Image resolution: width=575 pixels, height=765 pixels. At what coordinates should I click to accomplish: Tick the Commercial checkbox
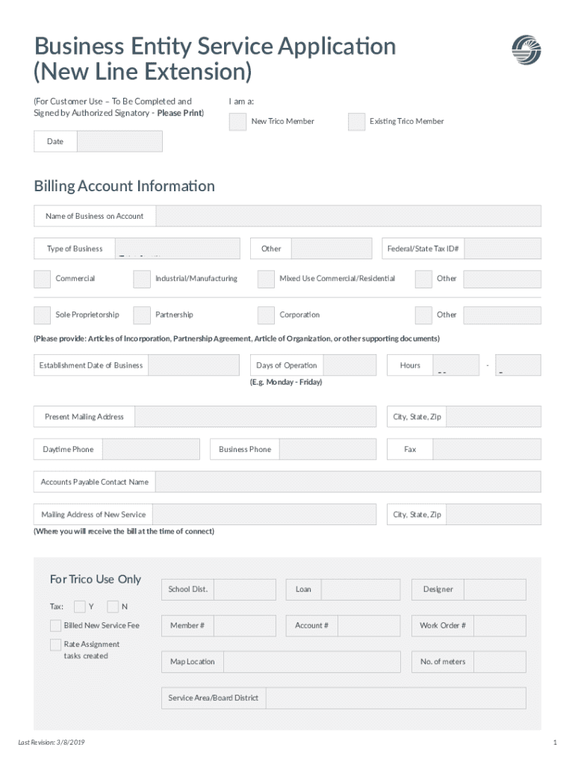[x=43, y=279]
